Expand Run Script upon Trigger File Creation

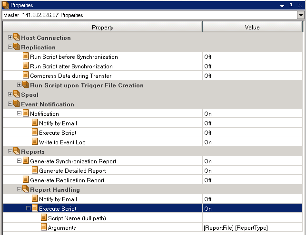click(x=19, y=85)
